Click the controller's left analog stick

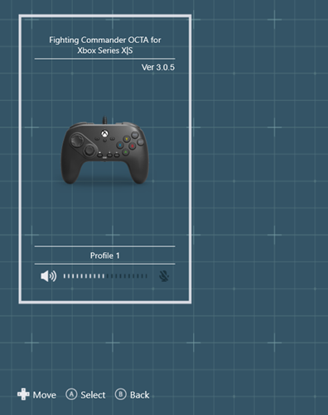click(x=89, y=150)
